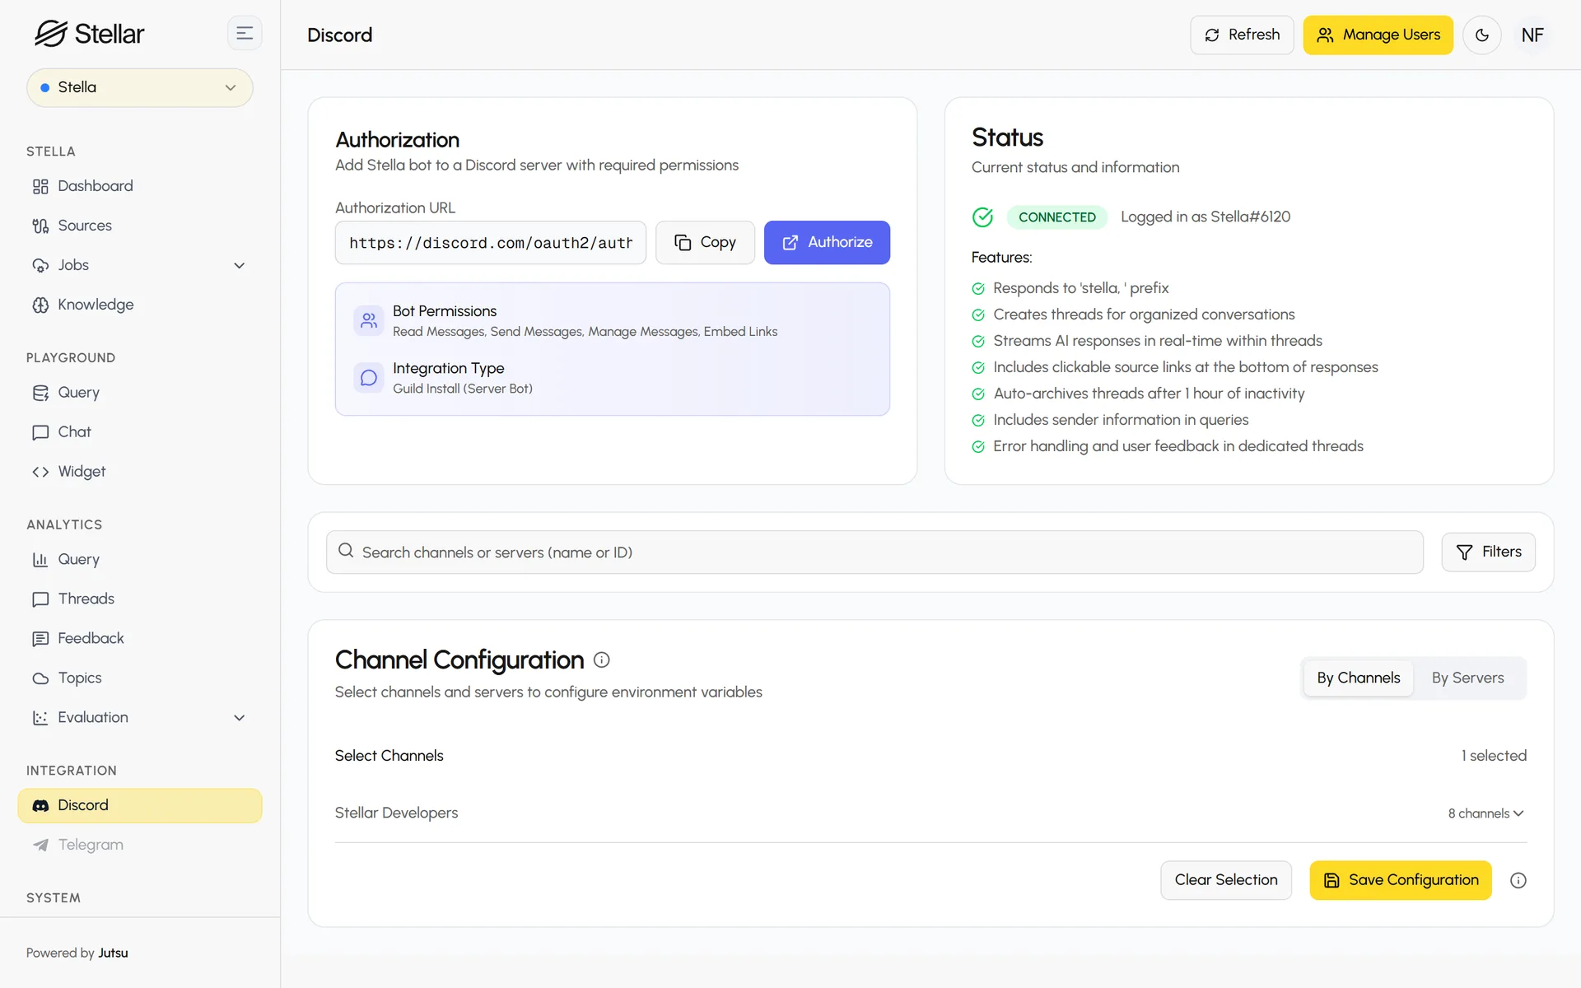Image resolution: width=1581 pixels, height=988 pixels.
Task: Focus the search channels or servers field
Action: point(874,552)
